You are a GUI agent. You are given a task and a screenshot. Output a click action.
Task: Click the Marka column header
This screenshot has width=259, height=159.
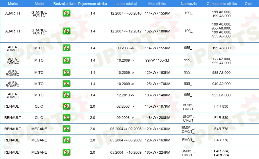click(13, 3)
